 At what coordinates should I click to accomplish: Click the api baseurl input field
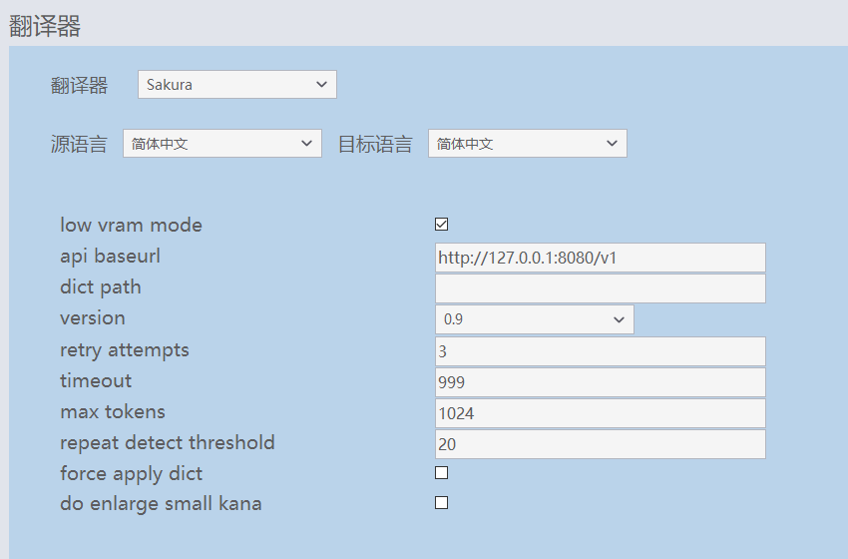point(601,258)
